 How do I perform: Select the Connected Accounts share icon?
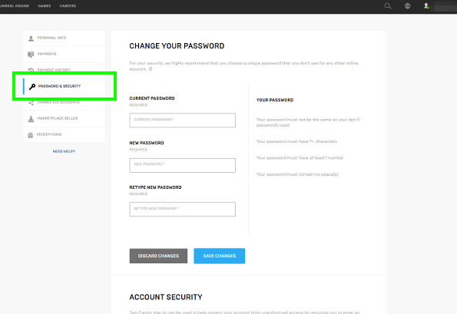coord(31,103)
